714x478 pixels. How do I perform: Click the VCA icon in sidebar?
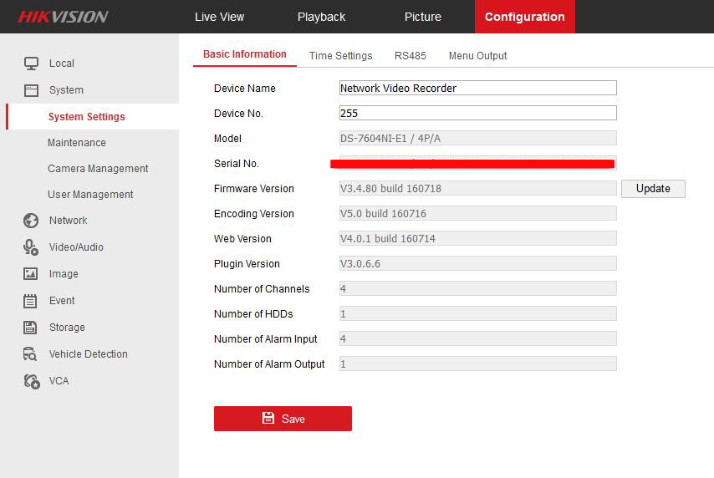tap(31, 381)
